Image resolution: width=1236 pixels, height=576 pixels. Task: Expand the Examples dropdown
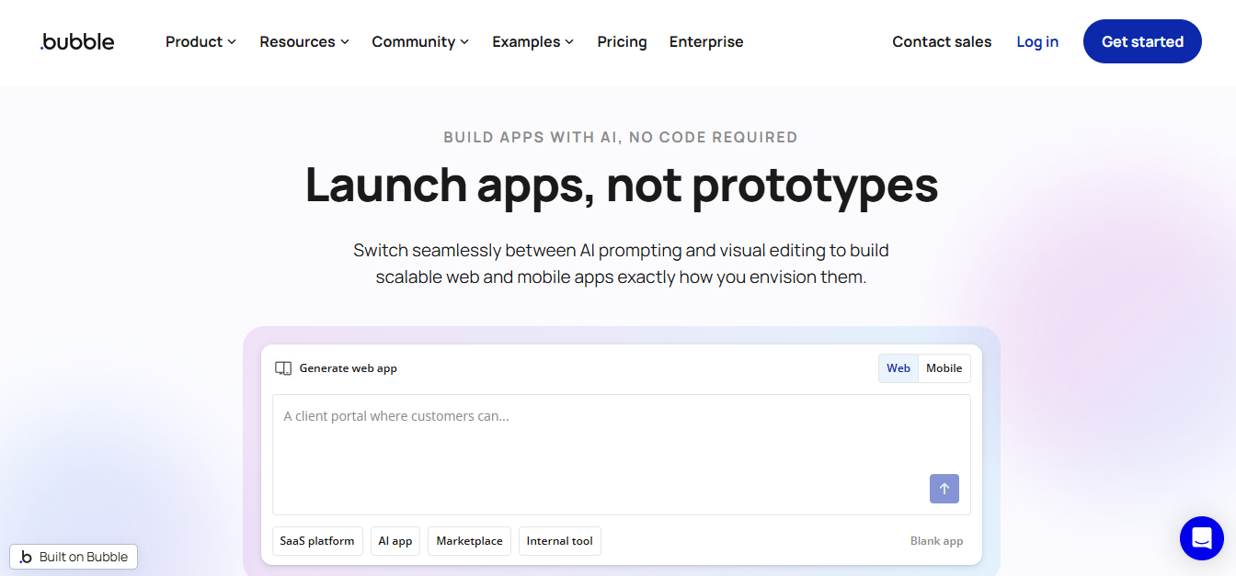click(x=532, y=41)
